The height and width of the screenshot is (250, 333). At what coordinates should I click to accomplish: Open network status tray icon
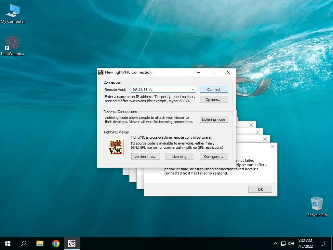tap(283, 243)
